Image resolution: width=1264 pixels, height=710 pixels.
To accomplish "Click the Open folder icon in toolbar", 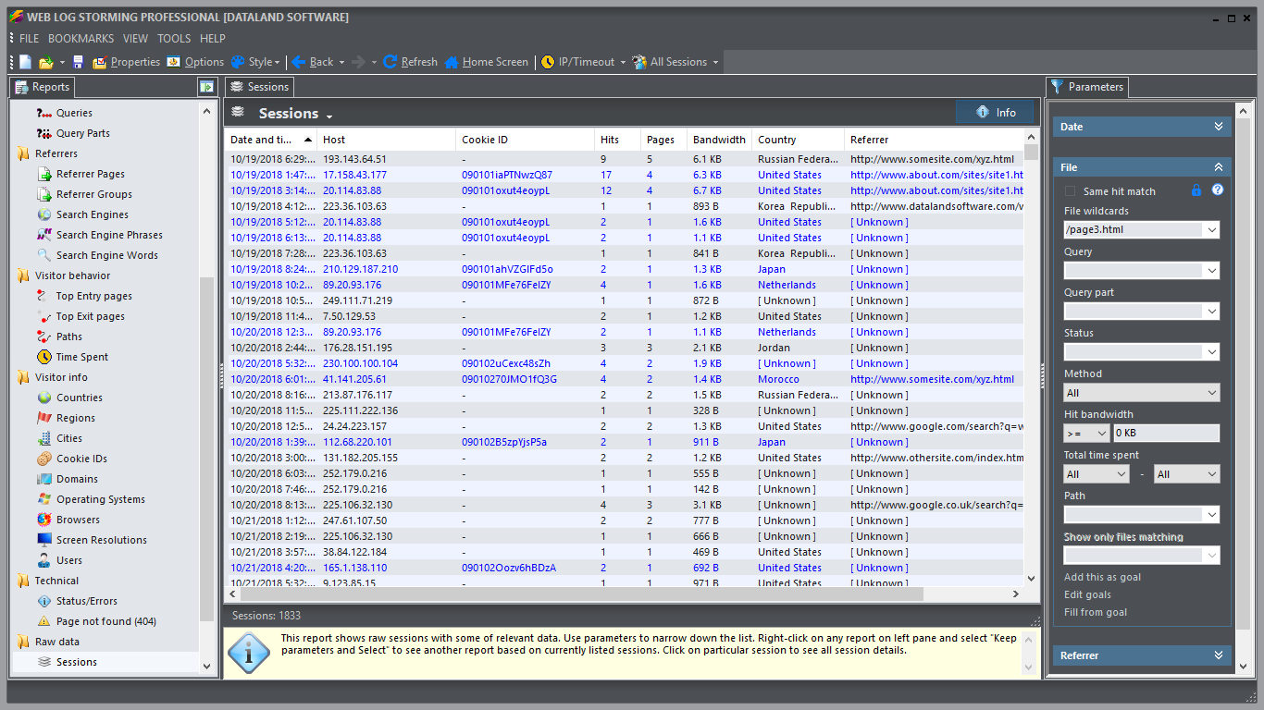I will pos(46,62).
